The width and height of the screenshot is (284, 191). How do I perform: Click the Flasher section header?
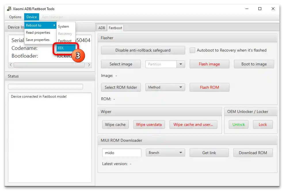(x=187, y=38)
